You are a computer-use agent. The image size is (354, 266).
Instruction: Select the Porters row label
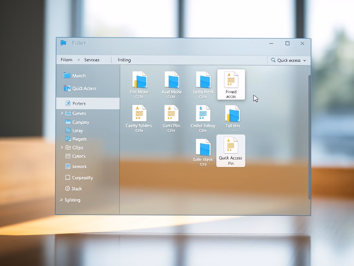(79, 104)
